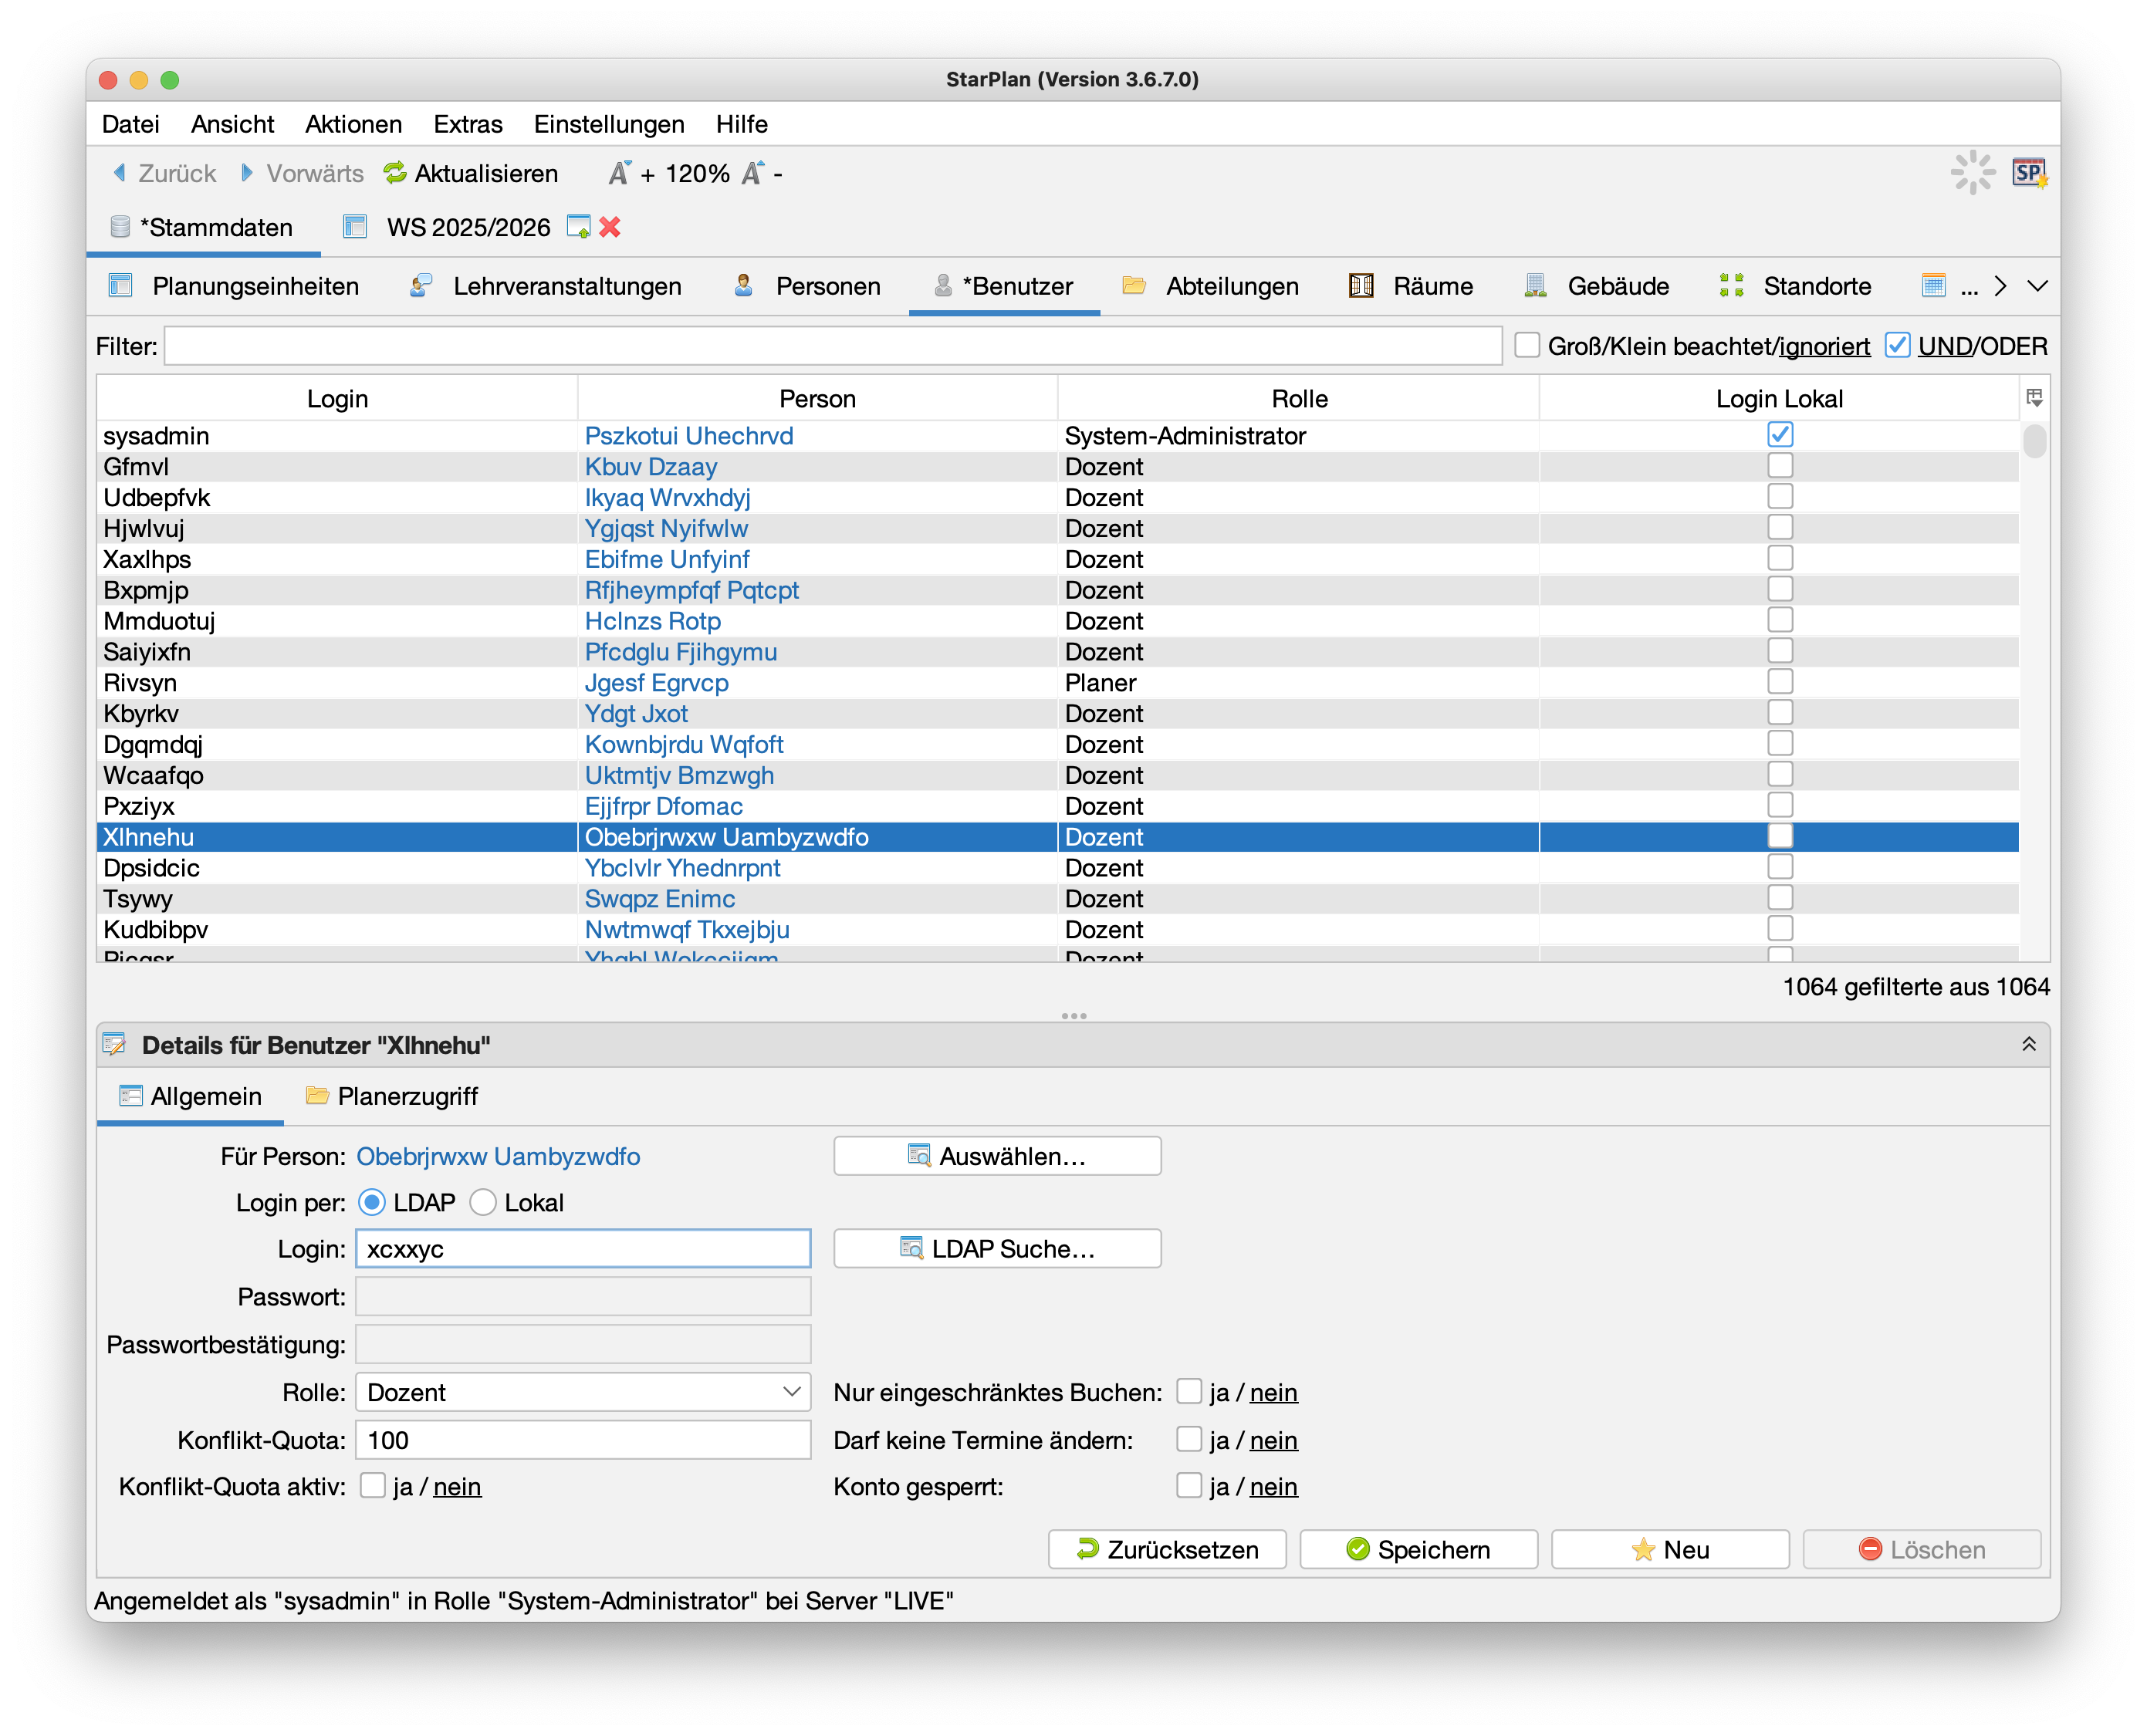Enable the Konto gesperrt checkbox
The width and height of the screenshot is (2147, 1736).
click(1189, 1485)
